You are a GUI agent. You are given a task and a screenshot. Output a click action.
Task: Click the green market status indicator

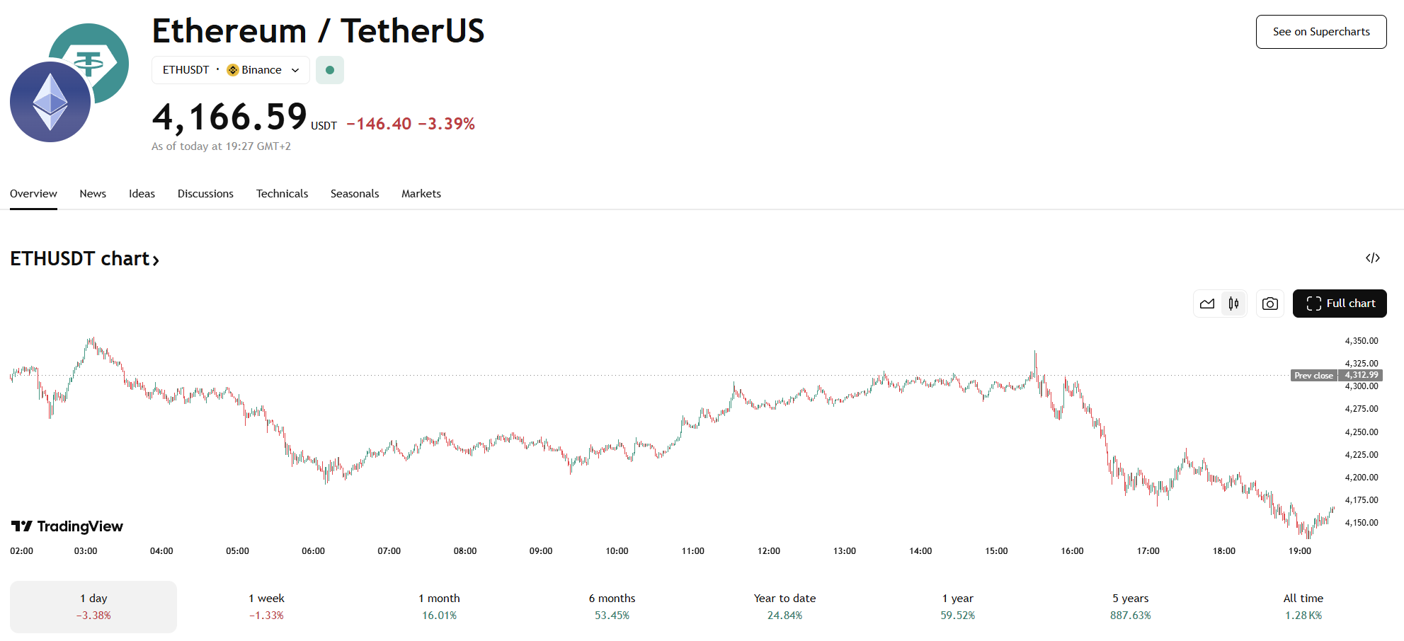[330, 70]
